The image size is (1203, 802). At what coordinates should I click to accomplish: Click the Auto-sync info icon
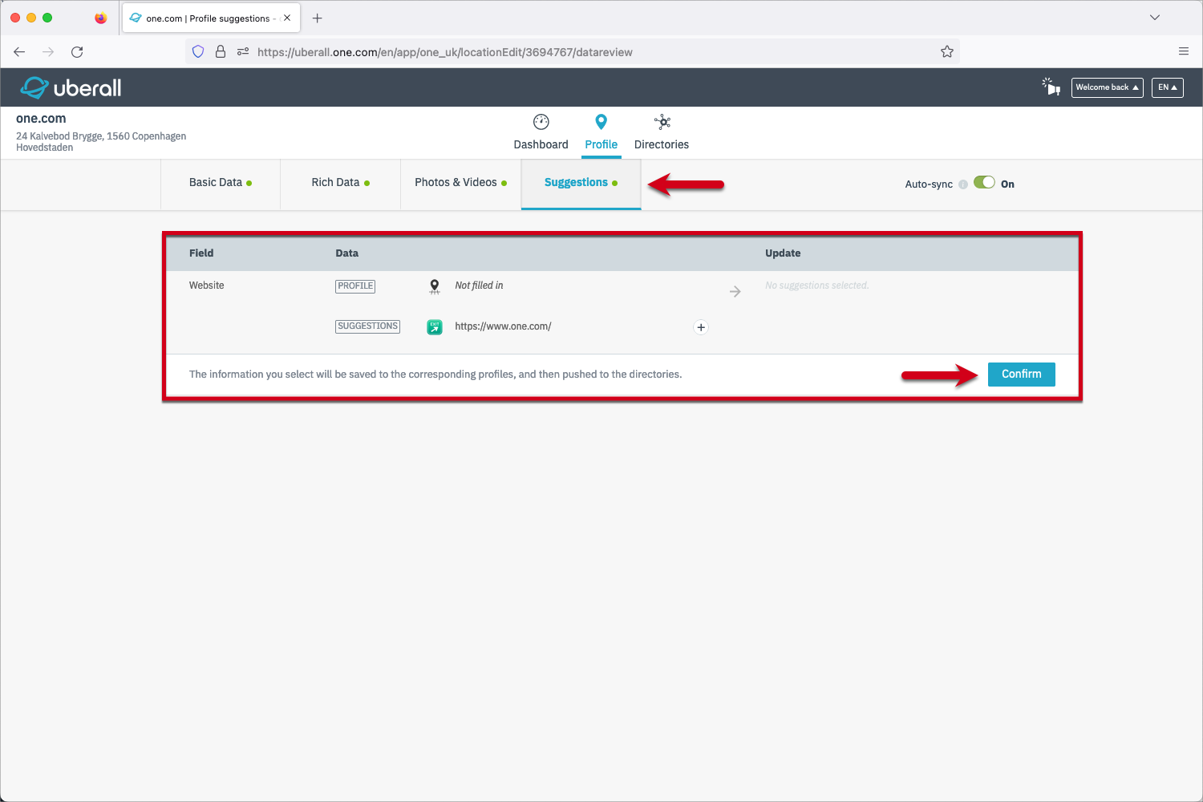[x=963, y=184]
